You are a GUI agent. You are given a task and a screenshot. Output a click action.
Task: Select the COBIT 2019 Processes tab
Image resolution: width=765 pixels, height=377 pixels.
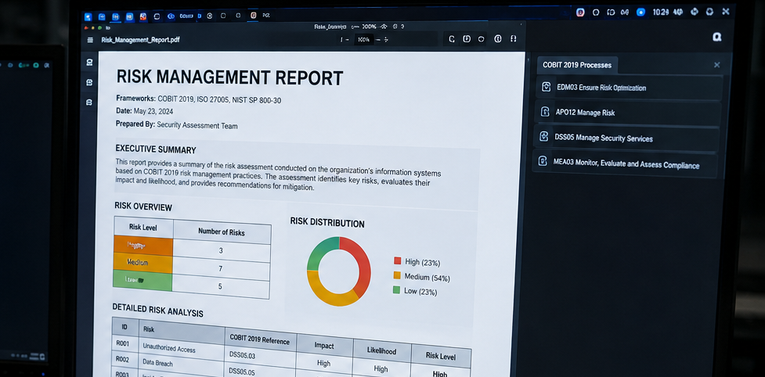(x=576, y=65)
